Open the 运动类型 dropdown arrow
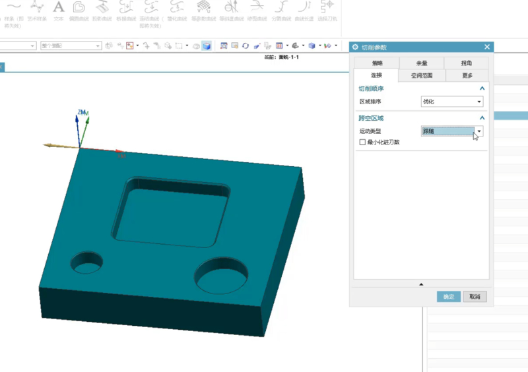 pyautogui.click(x=479, y=131)
